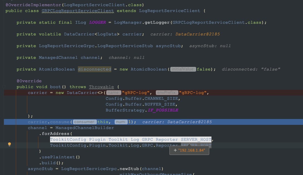Click the 'extends' keyword LogReportServiceClient superclass
This screenshot has height=175, width=303.
click(x=169, y=11)
